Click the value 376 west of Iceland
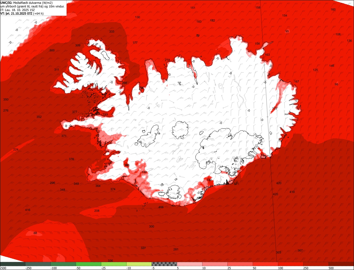354x270 pixels. [x=71, y=159]
